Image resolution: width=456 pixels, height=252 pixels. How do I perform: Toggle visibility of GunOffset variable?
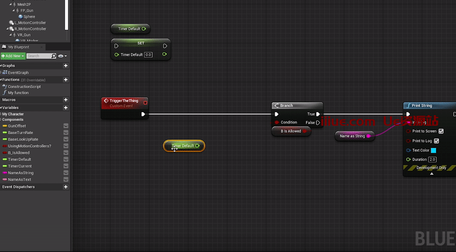coord(66,126)
